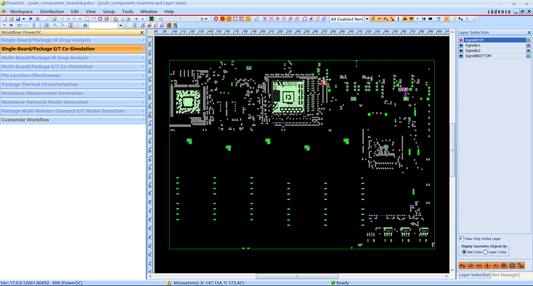The width and height of the screenshot is (533, 286).
Task: Select the Layer Color radio button
Action: [485, 252]
